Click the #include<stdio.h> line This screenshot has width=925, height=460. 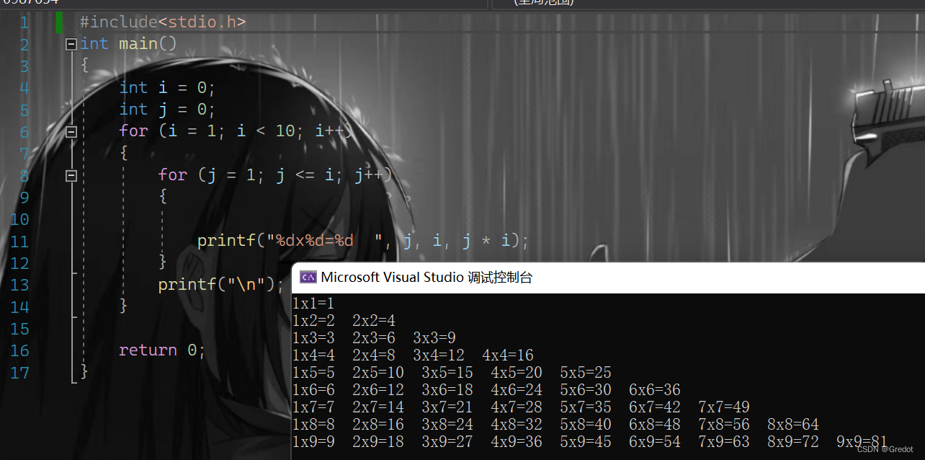click(x=163, y=22)
